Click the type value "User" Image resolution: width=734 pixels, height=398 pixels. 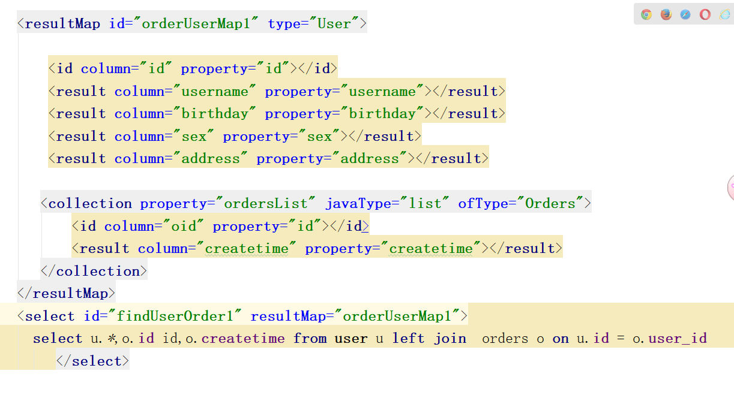[x=334, y=24]
